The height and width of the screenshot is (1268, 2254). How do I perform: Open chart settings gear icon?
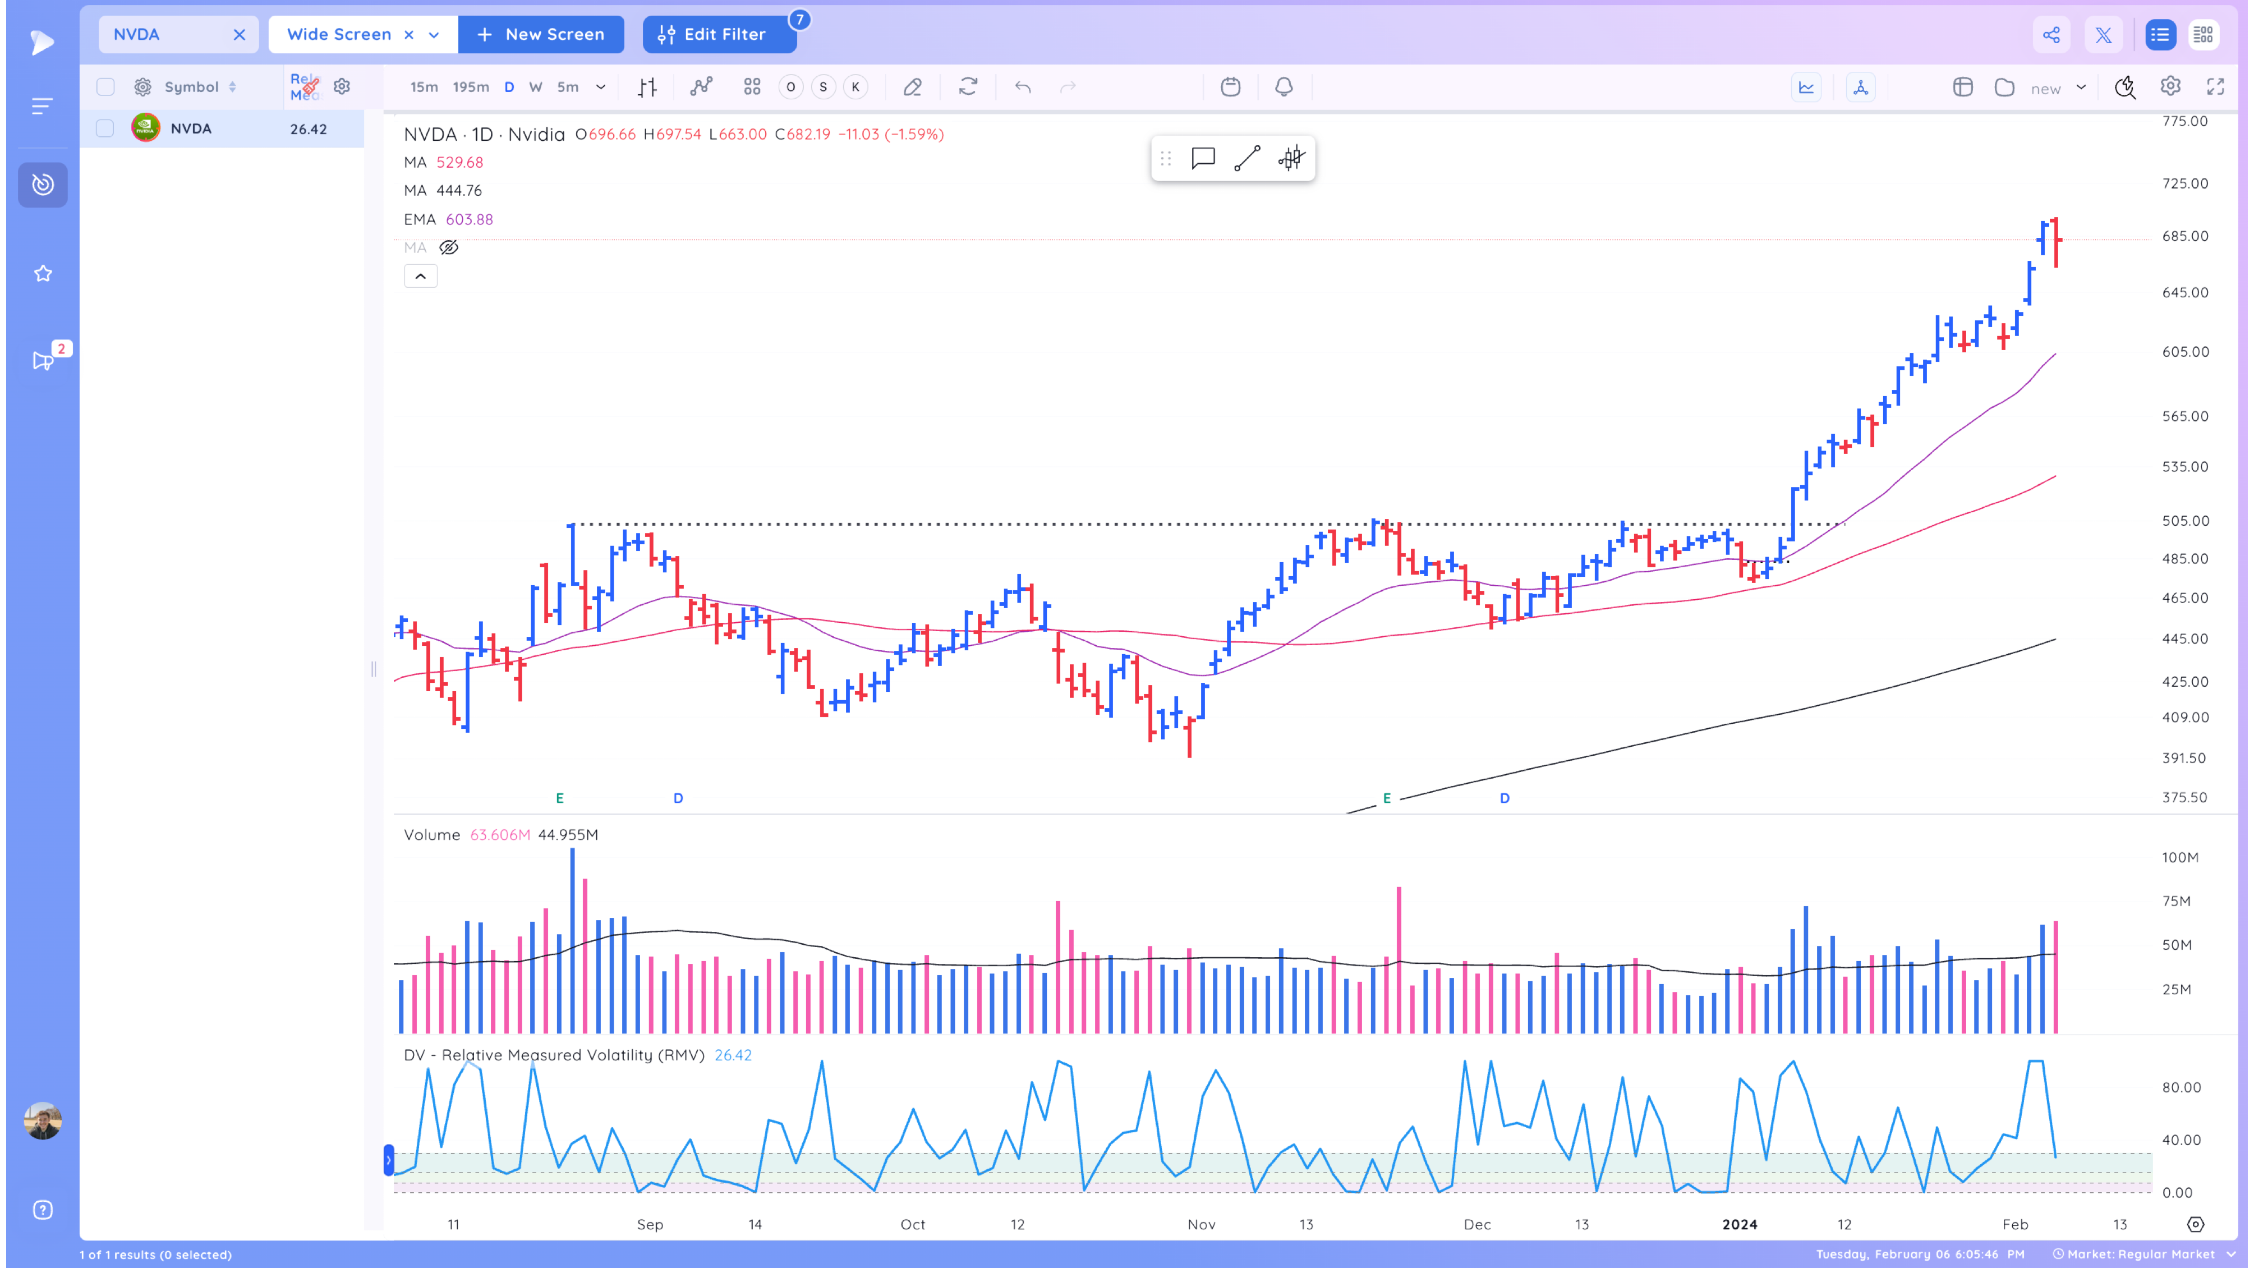point(2170,86)
